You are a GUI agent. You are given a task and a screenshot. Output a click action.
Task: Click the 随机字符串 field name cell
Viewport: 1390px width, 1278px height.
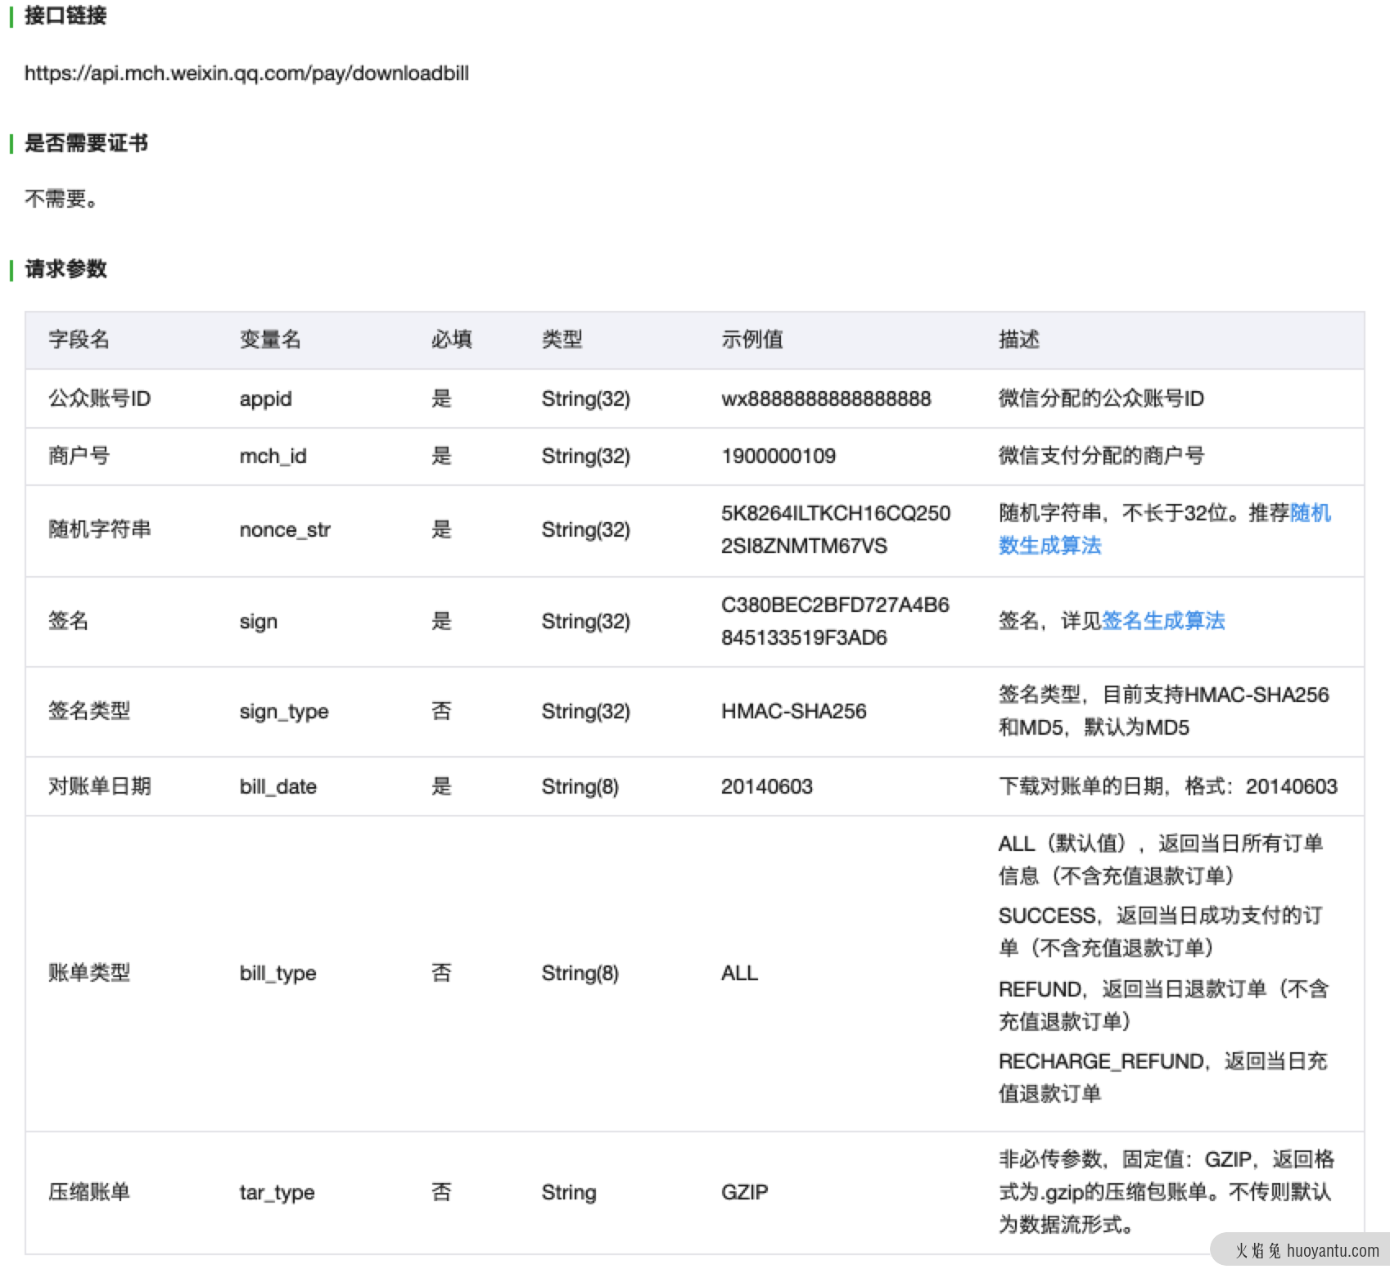click(100, 529)
